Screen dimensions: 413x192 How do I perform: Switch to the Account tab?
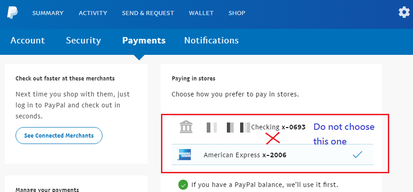tap(27, 40)
